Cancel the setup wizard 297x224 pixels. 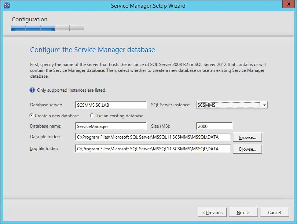click(274, 212)
